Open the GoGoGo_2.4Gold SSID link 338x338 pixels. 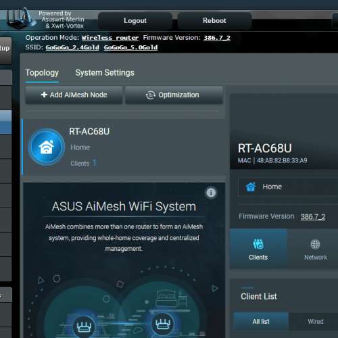pyautogui.click(x=72, y=47)
